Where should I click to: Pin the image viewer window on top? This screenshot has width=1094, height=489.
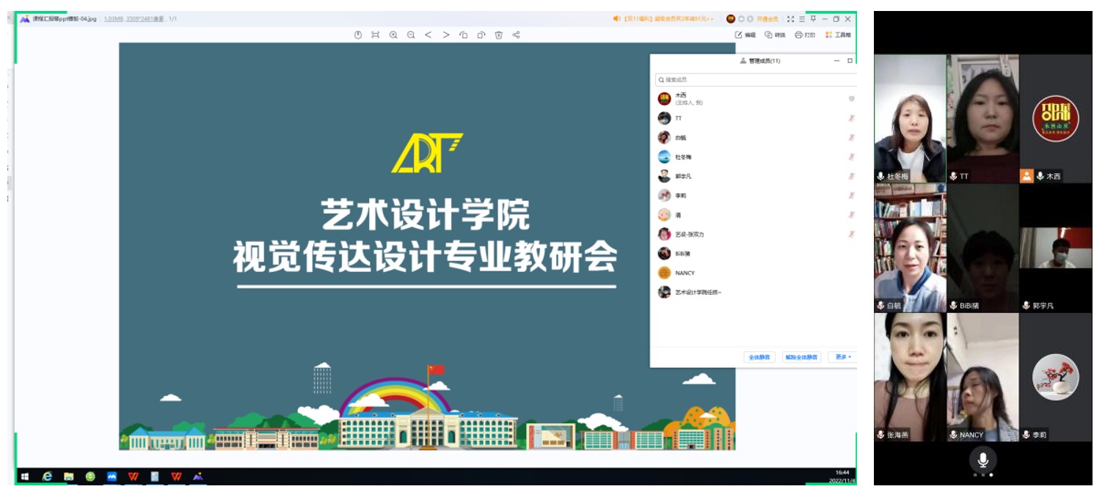[814, 19]
